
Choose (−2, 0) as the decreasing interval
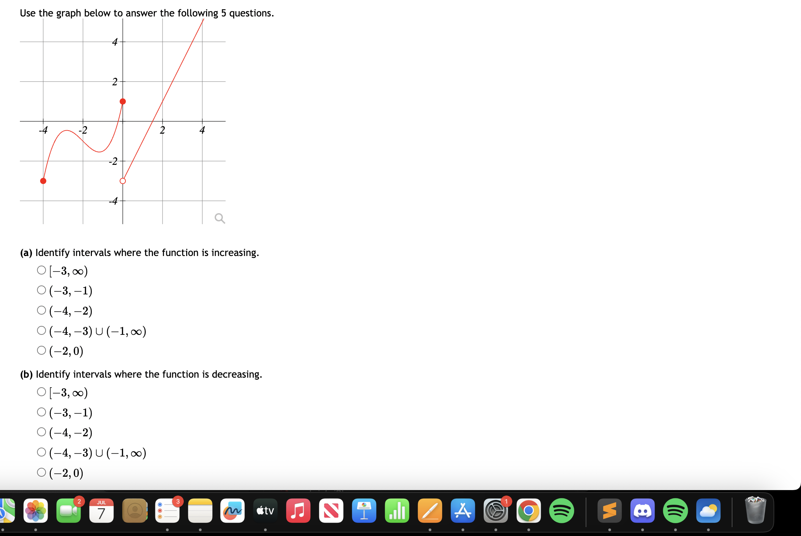[x=41, y=472]
